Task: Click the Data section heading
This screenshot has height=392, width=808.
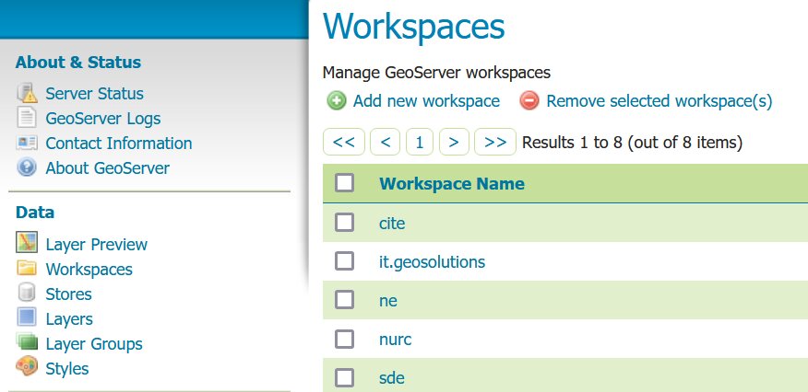Action: coord(35,213)
